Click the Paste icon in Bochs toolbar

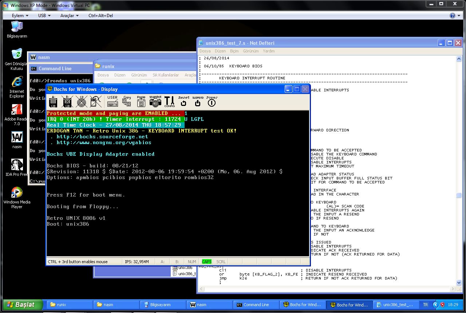pos(141,102)
